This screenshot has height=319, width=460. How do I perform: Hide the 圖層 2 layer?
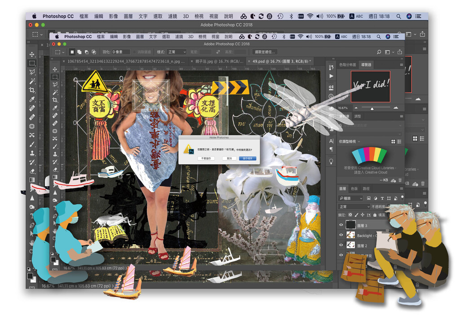tap(341, 245)
